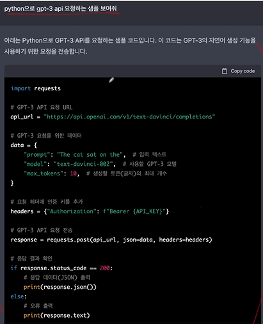Click the 'print(response.text)' line
The image size is (263, 324).
tap(57, 316)
